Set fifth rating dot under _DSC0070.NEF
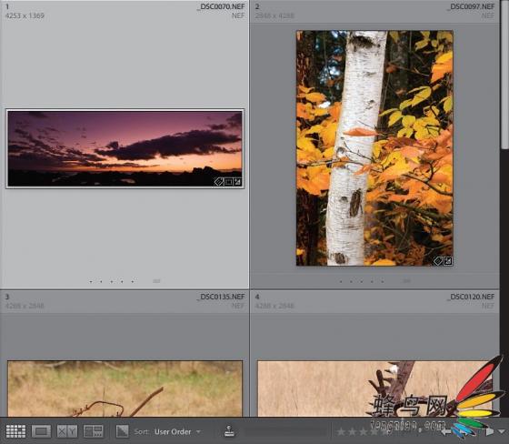Image resolution: width=509 pixels, height=444 pixels. [133, 281]
